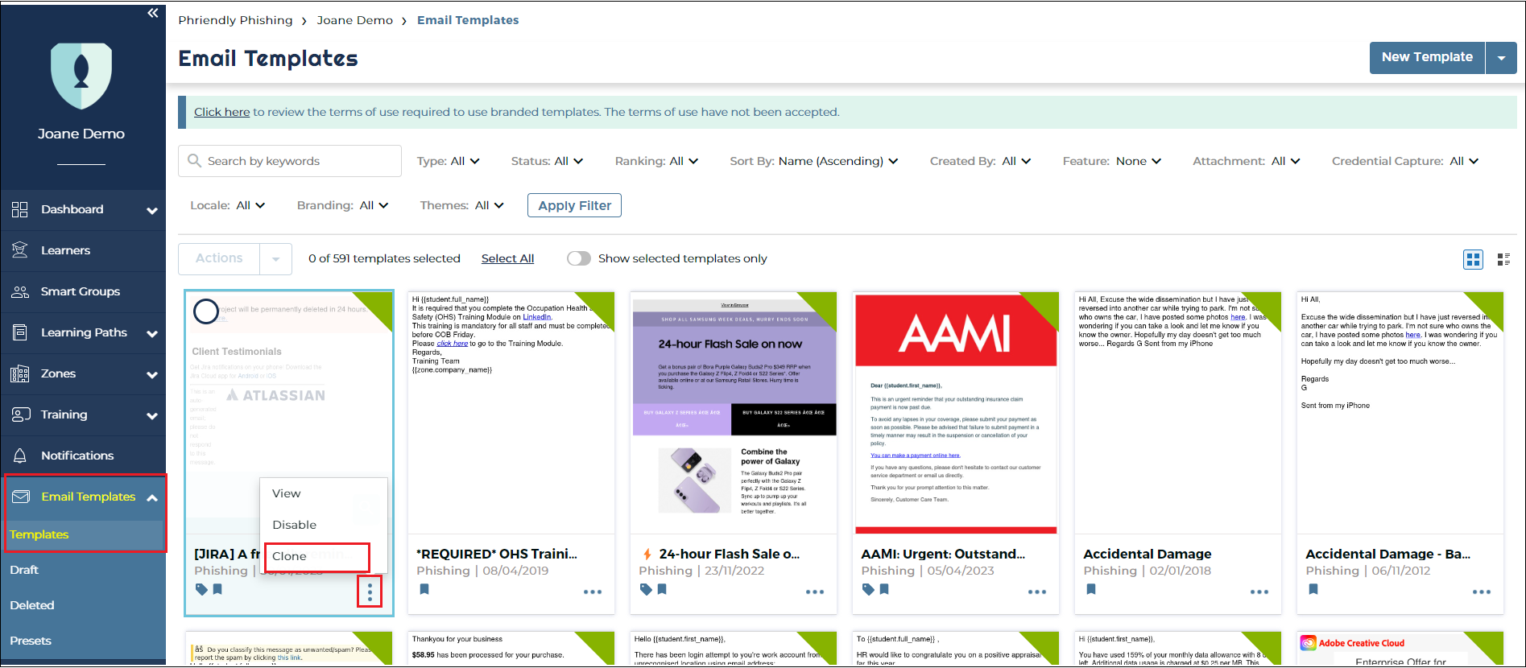The image size is (1526, 668).
Task: Open Dashboard from sidebar
Action: pos(72,209)
